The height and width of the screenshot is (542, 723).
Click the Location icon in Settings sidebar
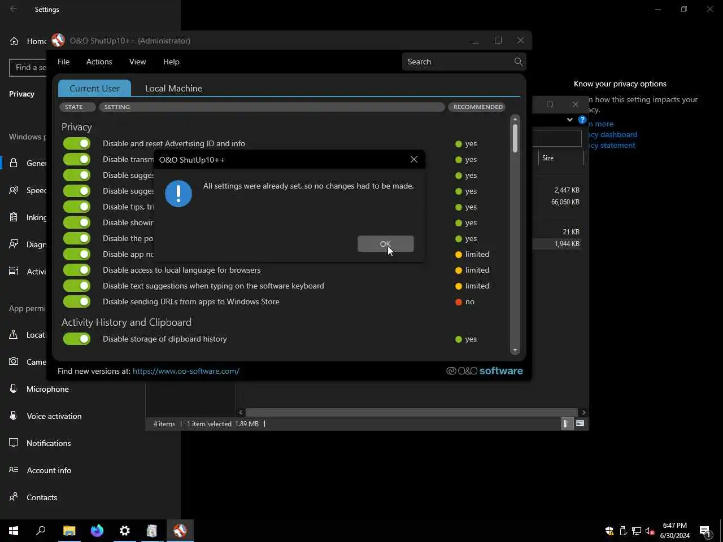[x=14, y=334]
